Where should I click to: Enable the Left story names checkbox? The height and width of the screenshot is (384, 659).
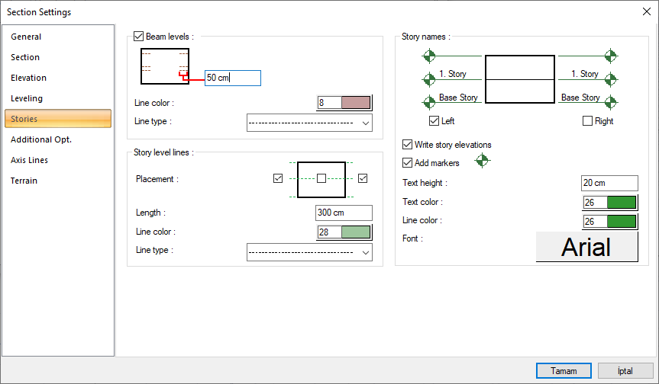tap(434, 121)
